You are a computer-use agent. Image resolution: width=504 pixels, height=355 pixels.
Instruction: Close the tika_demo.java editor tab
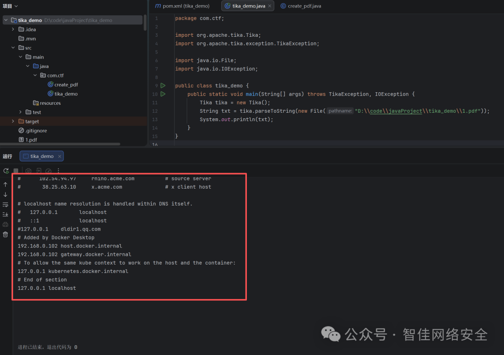click(x=270, y=6)
